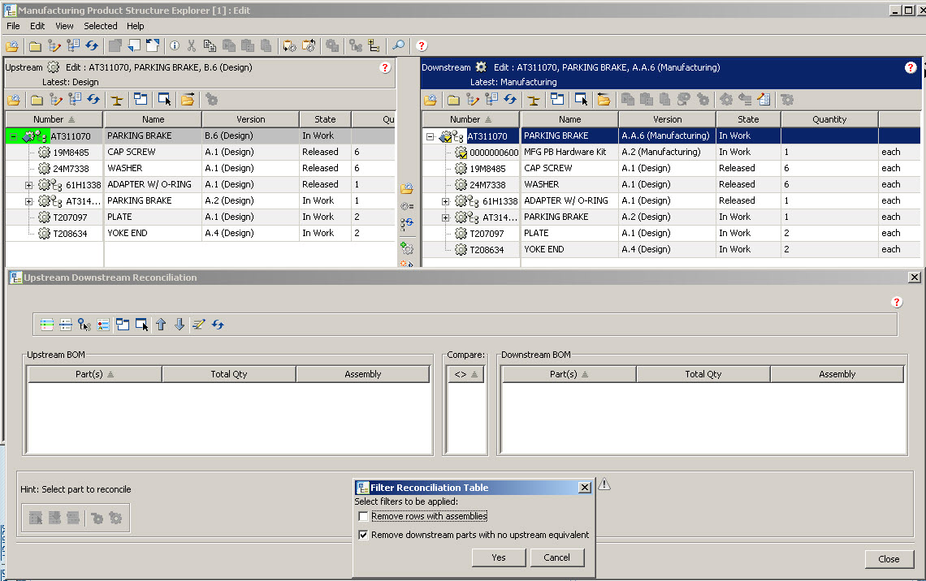Click the Upstream gear icon next to Edit

coord(53,67)
